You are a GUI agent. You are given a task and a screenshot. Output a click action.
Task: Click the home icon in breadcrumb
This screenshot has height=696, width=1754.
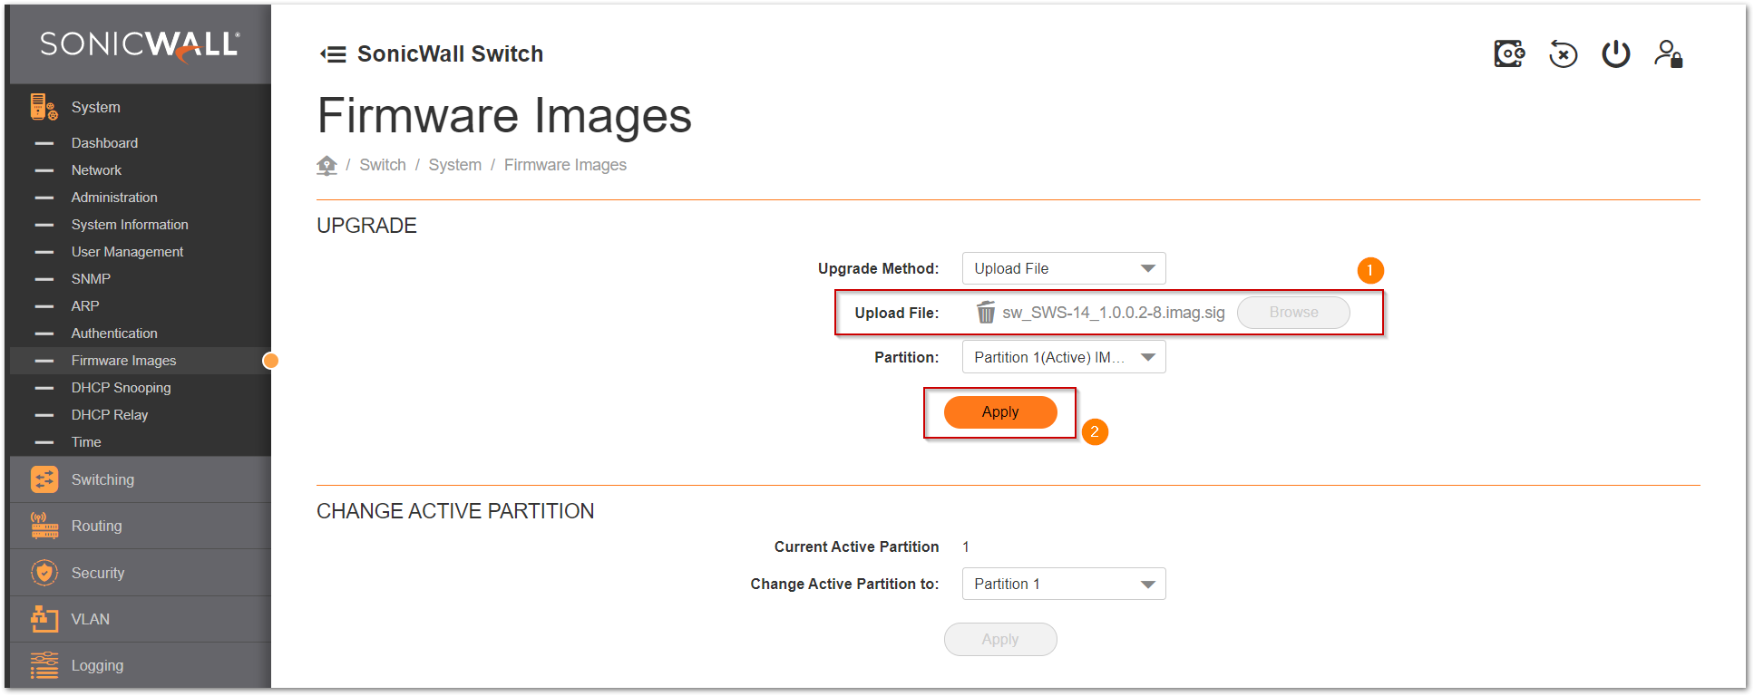click(326, 165)
